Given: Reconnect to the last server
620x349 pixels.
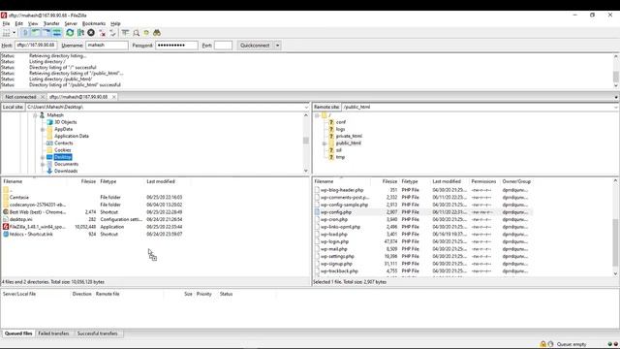Looking at the screenshot, I should point(112,33).
